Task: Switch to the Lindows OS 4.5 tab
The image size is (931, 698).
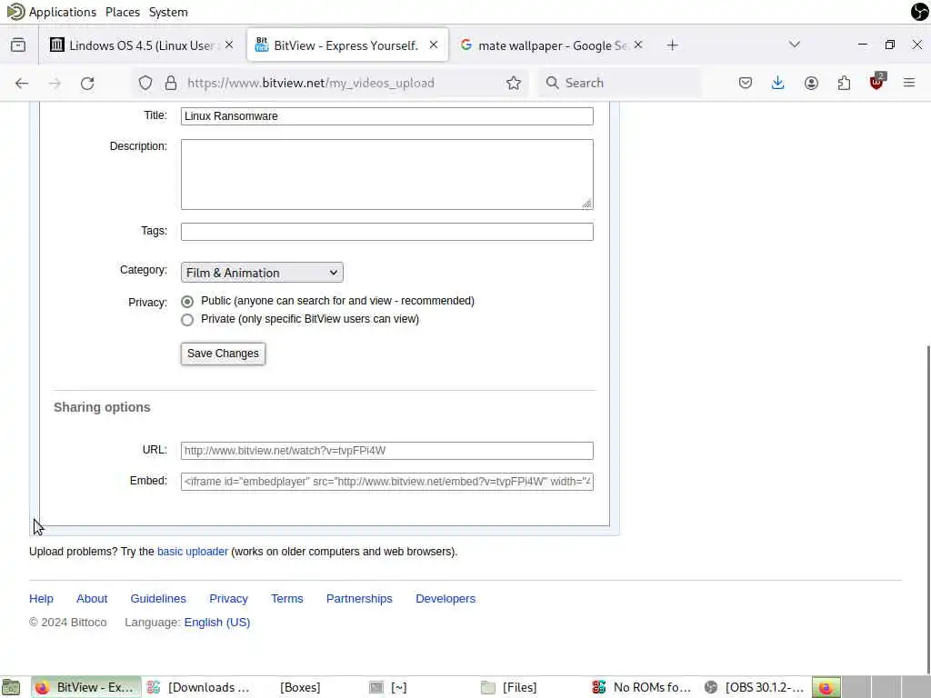Action: point(142,45)
